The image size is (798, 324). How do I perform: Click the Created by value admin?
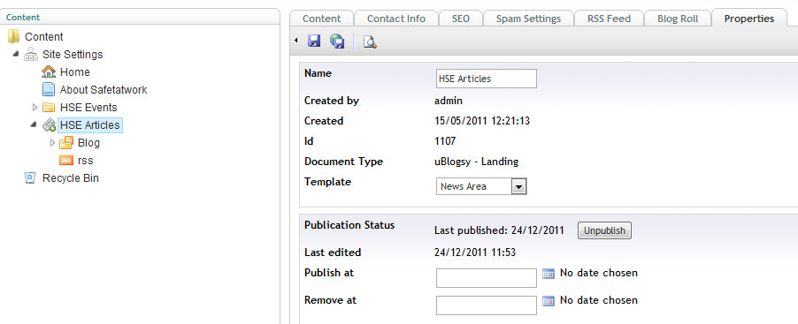click(x=449, y=101)
